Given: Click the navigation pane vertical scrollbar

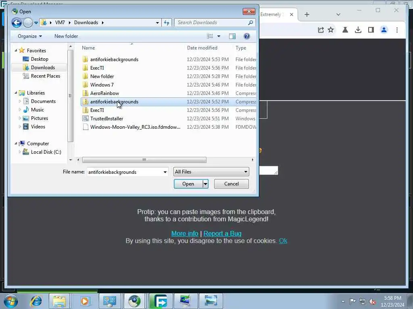Looking at the screenshot, I should pyautogui.click(x=70, y=96).
